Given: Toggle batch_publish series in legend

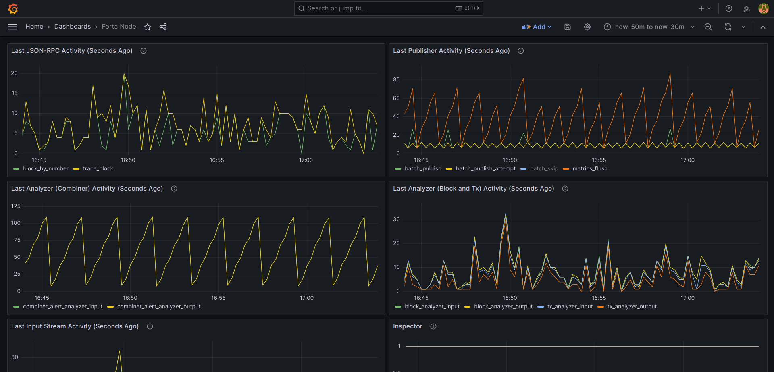Looking at the screenshot, I should tap(423, 169).
